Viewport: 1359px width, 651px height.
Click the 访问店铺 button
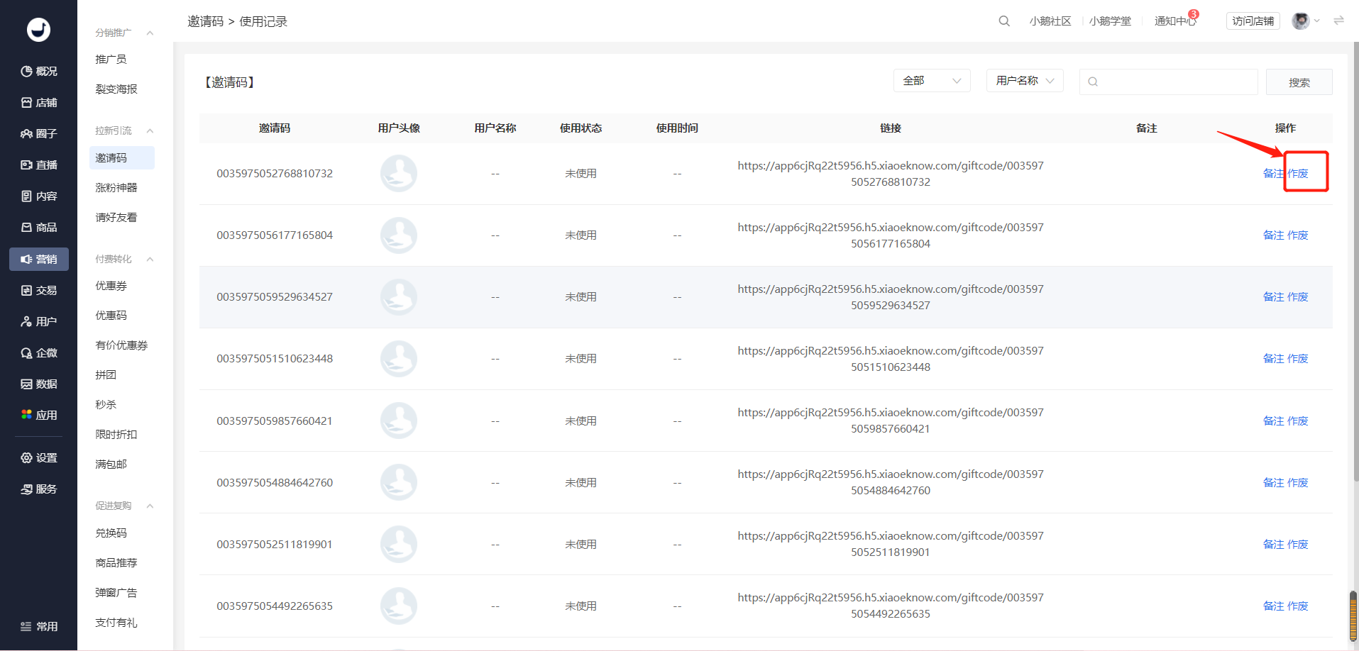click(x=1253, y=21)
